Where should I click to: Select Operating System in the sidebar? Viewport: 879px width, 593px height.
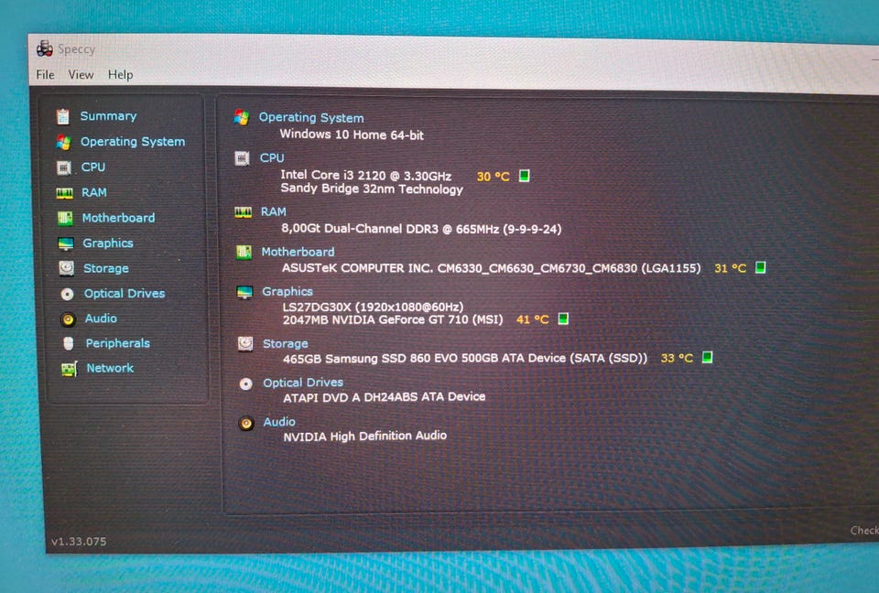[x=133, y=142]
